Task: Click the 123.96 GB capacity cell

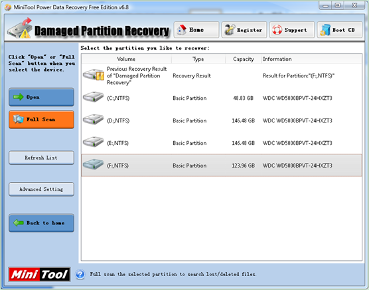Action: pyautogui.click(x=244, y=166)
